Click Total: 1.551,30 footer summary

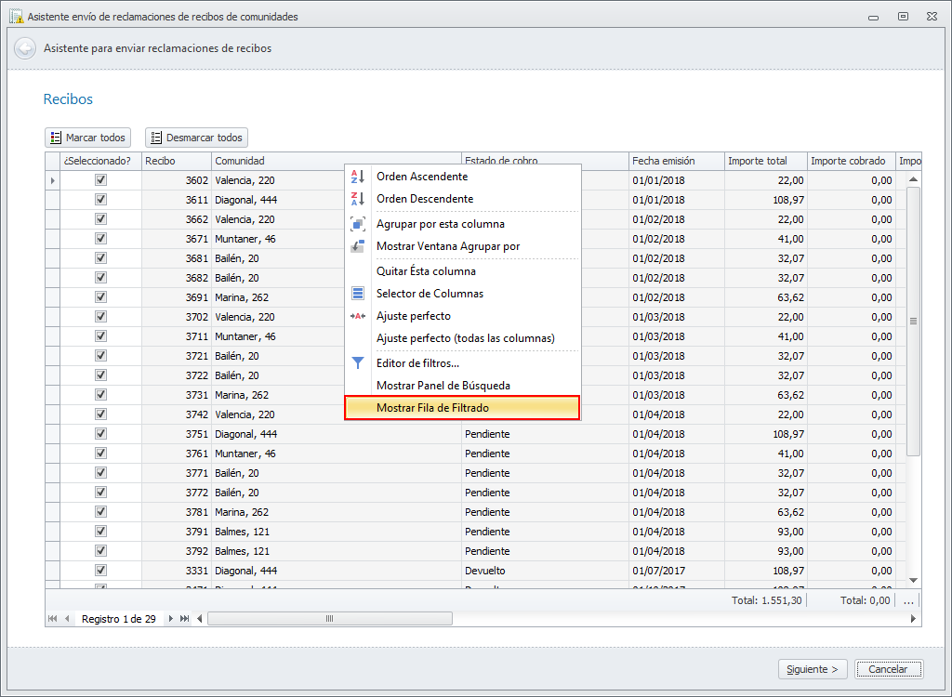click(x=766, y=600)
